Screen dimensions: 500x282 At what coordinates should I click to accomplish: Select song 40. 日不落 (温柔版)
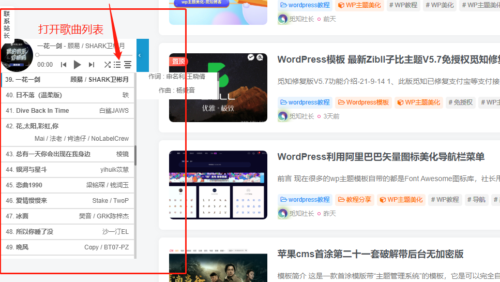point(68,95)
